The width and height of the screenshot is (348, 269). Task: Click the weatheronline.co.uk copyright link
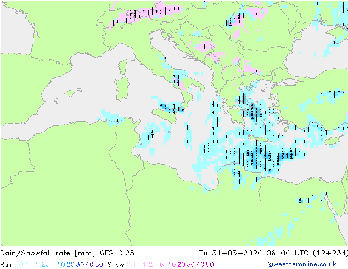pos(302,264)
